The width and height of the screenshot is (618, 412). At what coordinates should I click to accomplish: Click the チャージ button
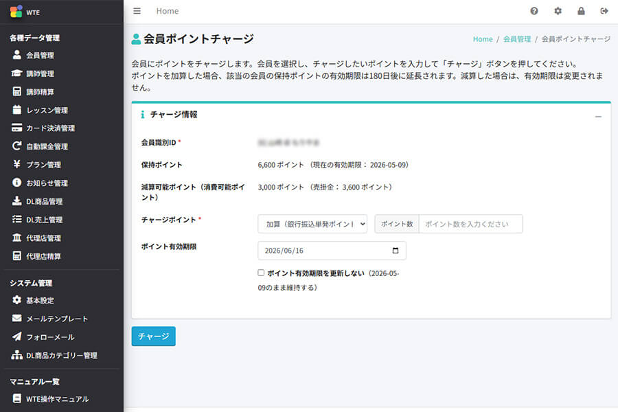[x=153, y=337]
